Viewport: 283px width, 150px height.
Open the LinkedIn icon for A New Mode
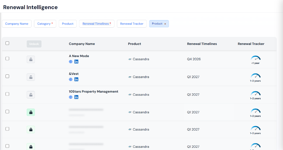76,61
